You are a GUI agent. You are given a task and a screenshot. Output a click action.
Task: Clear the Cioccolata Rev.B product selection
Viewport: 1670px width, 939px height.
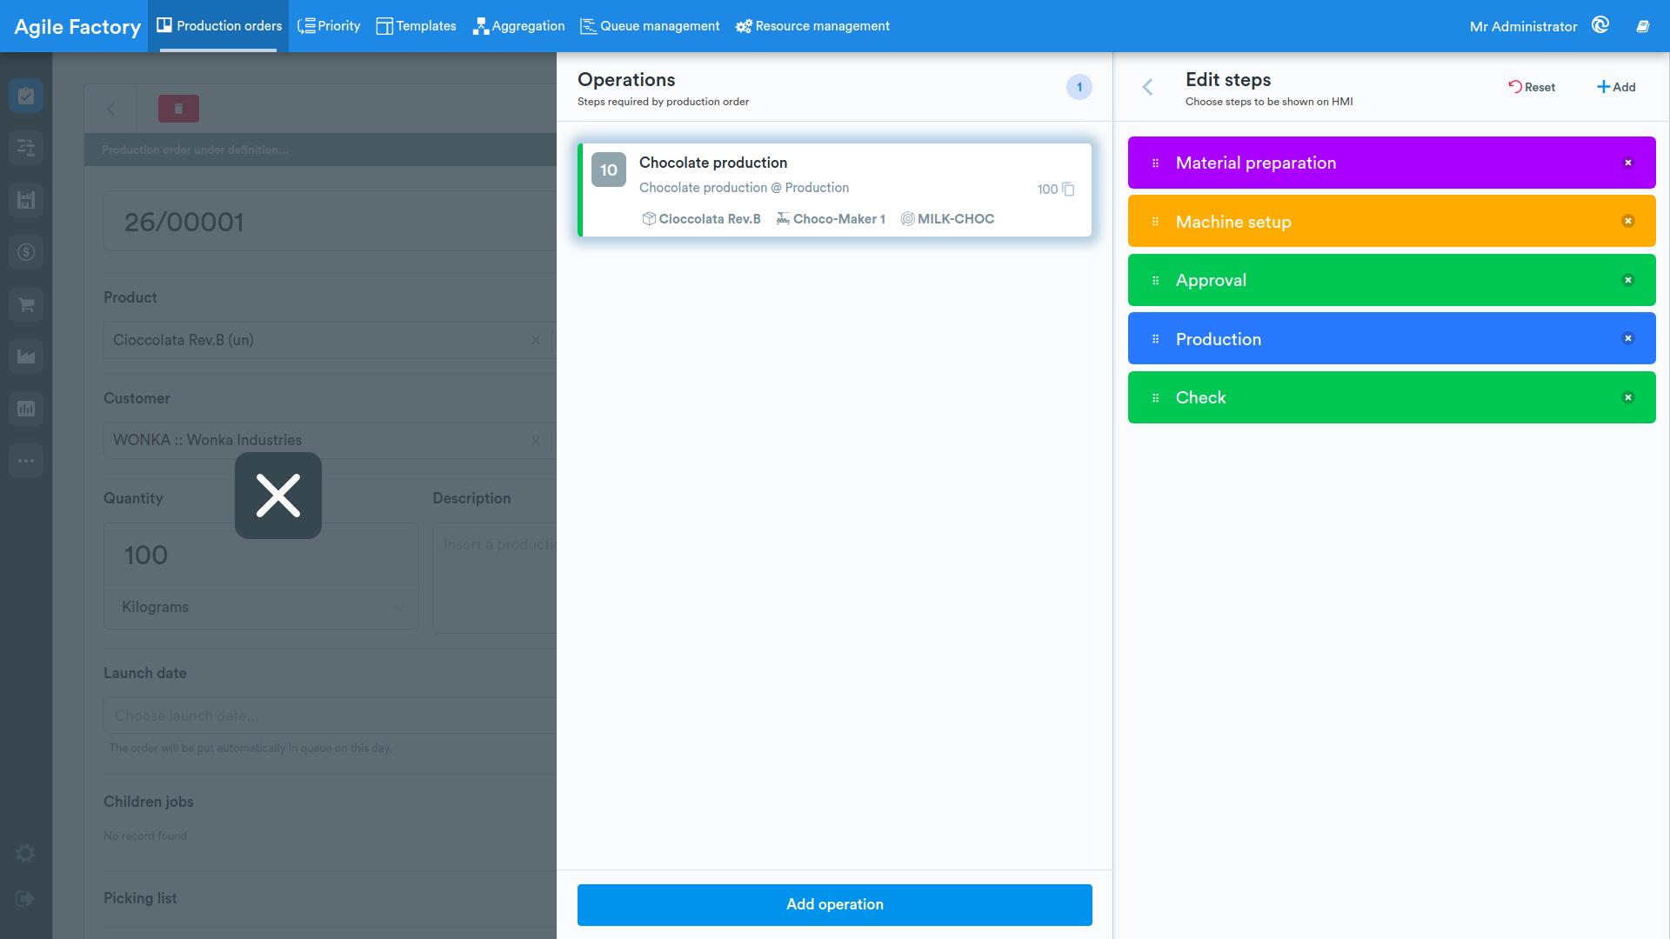click(x=536, y=340)
